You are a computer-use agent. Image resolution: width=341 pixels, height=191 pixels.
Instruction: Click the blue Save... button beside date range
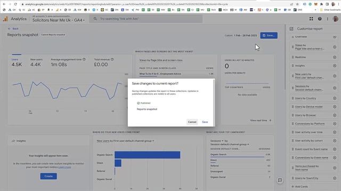[x=269, y=36]
